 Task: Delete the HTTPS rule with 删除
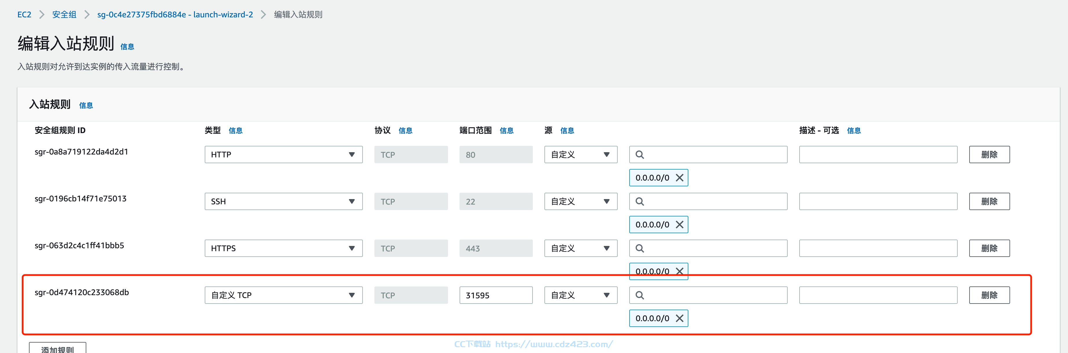989,248
